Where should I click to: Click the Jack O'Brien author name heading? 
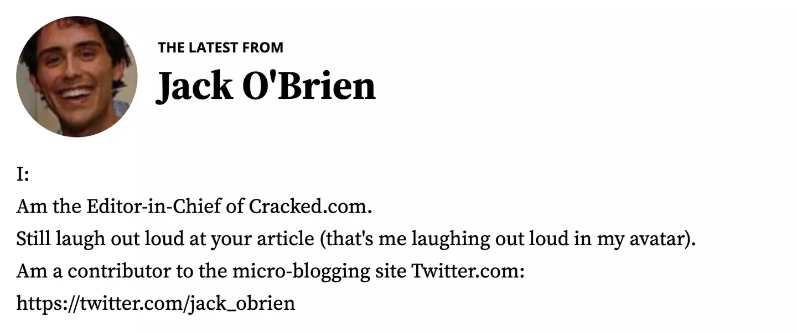tap(266, 86)
